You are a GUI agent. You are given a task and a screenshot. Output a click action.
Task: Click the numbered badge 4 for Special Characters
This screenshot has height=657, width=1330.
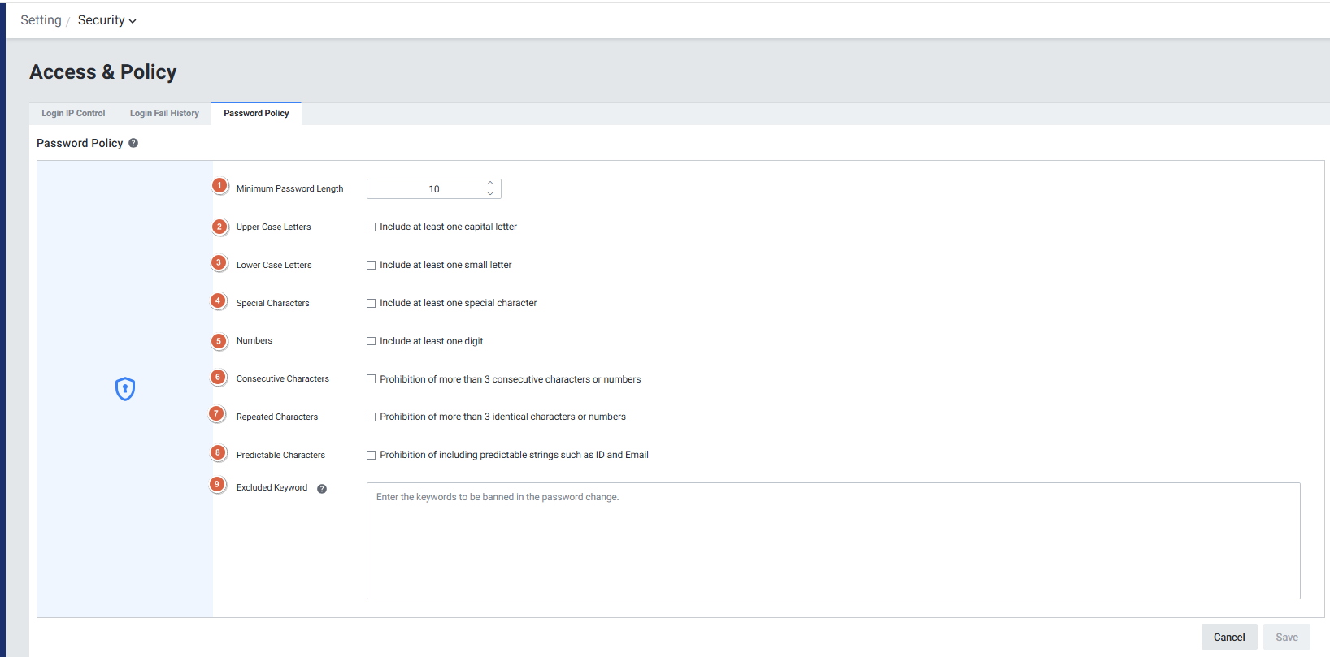click(218, 301)
